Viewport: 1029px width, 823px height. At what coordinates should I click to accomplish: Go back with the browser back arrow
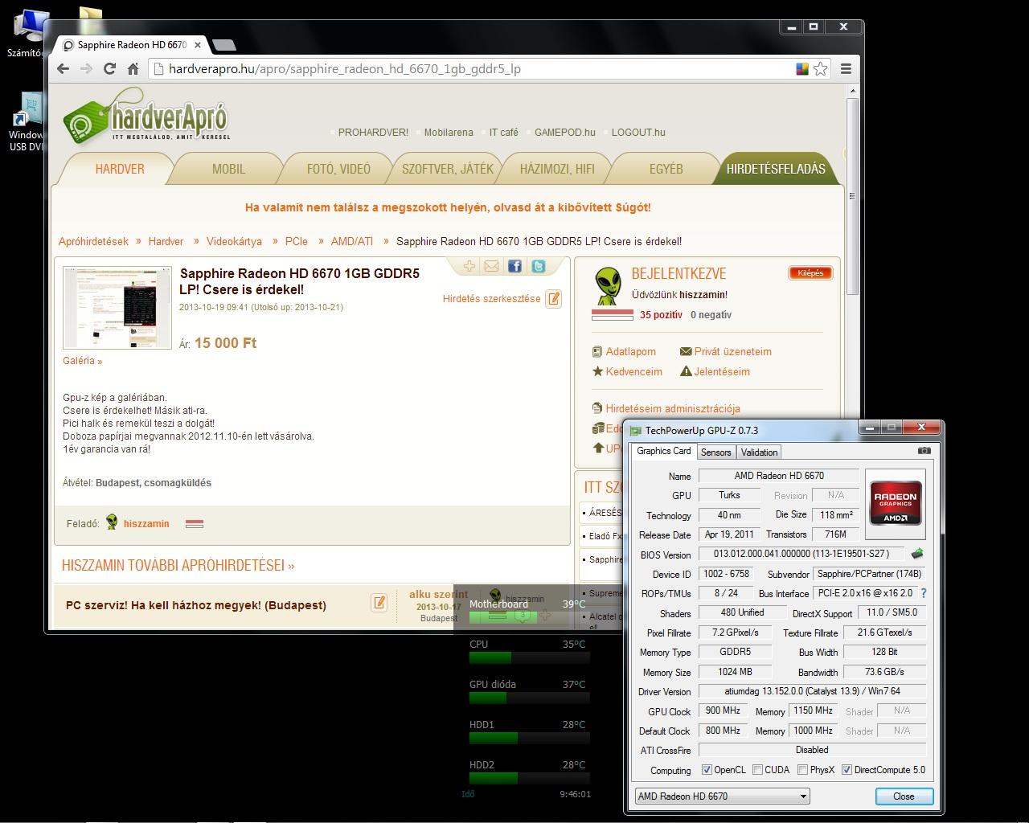point(64,69)
